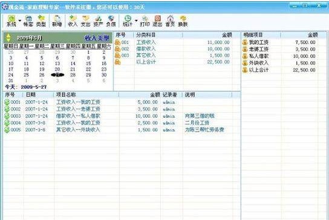Click the 说明 column header
Image resolution: width=329 pixels, height=220 pixels.
click(190, 95)
